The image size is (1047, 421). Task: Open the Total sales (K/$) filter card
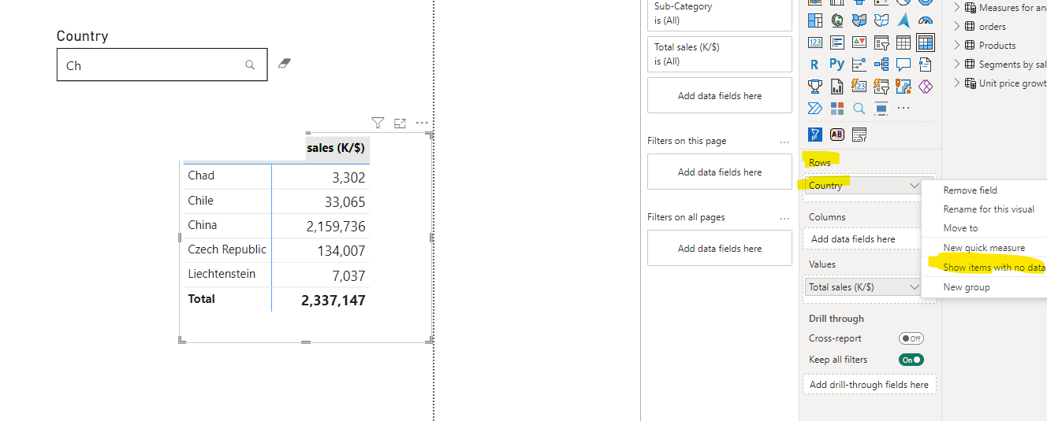tap(720, 54)
